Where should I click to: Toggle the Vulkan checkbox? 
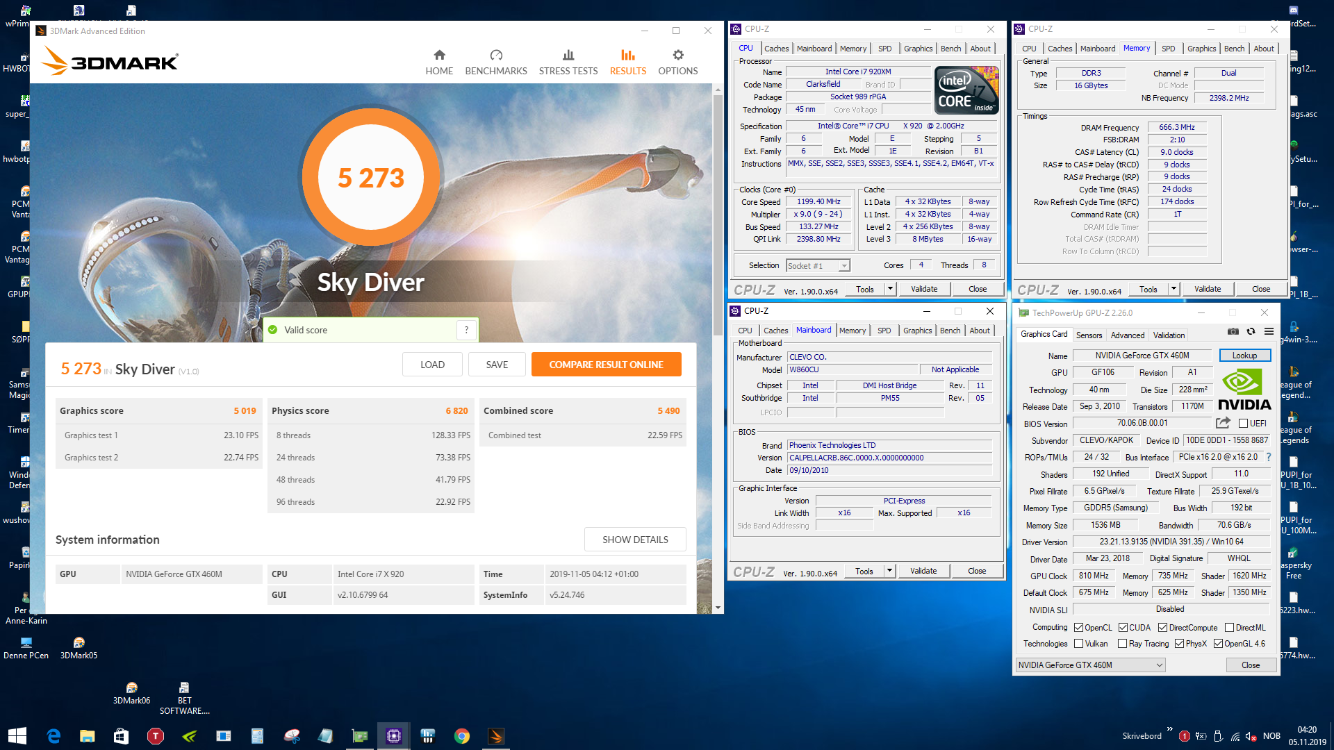click(x=1078, y=644)
